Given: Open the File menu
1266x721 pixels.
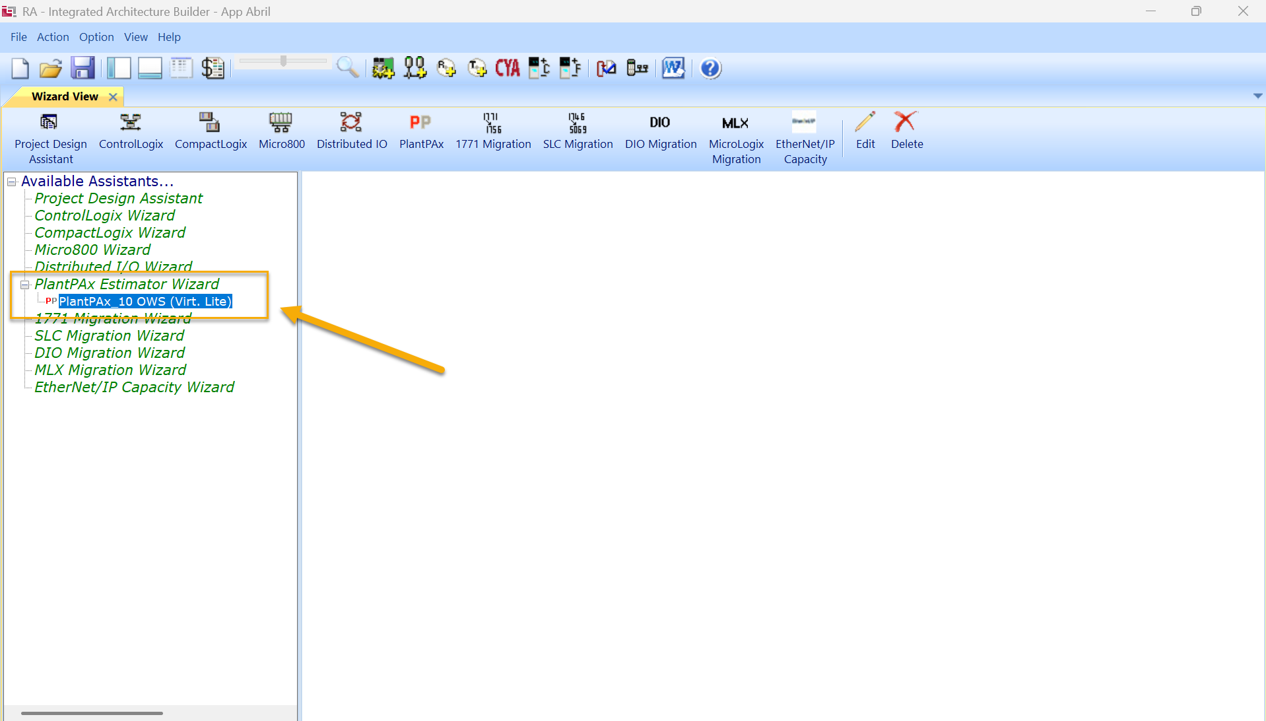Looking at the screenshot, I should [18, 37].
